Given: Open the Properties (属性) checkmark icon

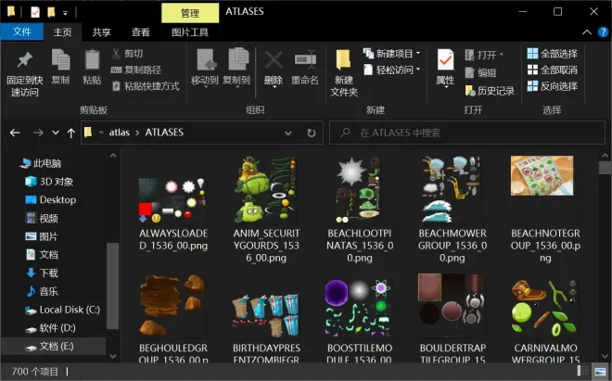Looking at the screenshot, I should (x=445, y=59).
